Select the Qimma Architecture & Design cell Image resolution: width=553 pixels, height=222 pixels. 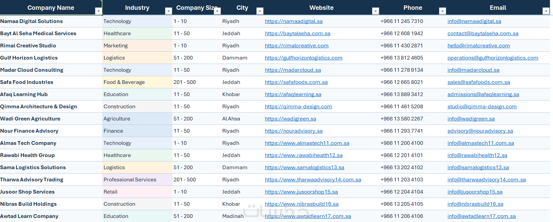(51, 107)
